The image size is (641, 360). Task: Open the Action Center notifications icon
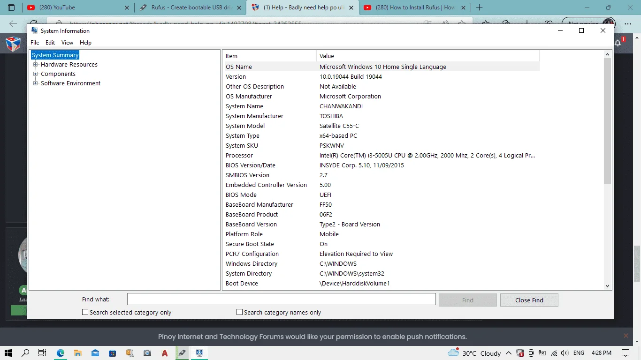[x=626, y=353]
